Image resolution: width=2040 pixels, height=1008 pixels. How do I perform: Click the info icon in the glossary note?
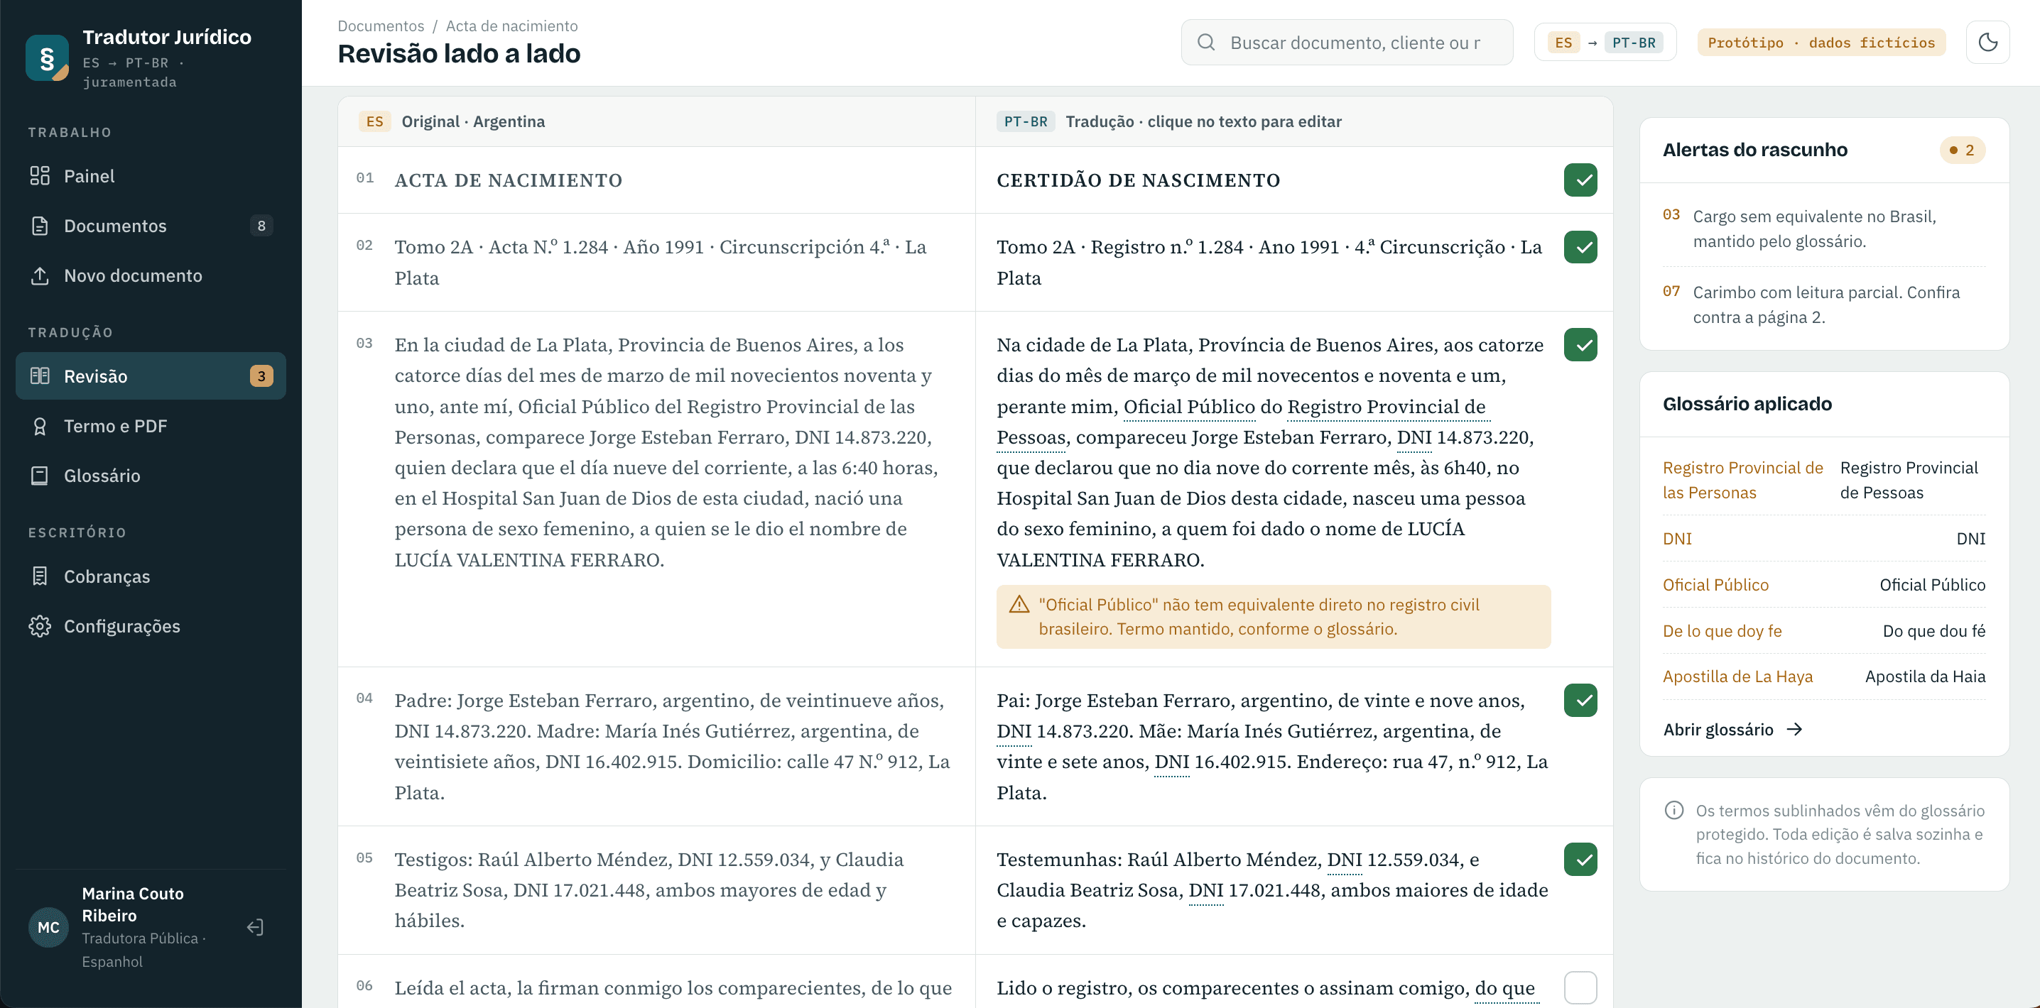(x=1674, y=809)
